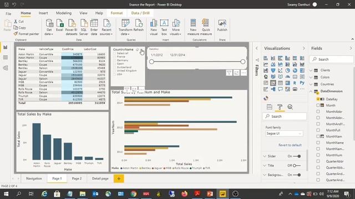Switch to Report view in sidebar
Image resolution: width=355 pixels, height=199 pixels.
coord(6,47)
